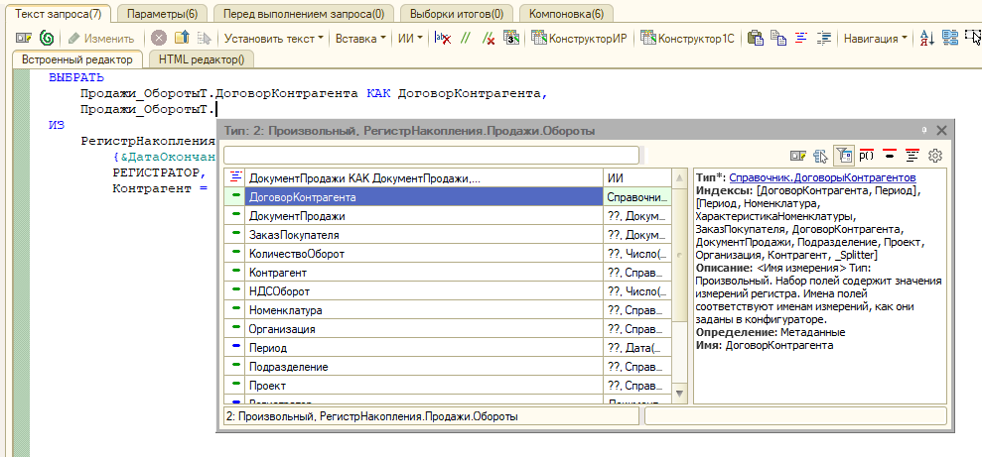This screenshot has height=457, width=982.
Task: Click the gray circled X toolbar icon
Action: (x=159, y=39)
